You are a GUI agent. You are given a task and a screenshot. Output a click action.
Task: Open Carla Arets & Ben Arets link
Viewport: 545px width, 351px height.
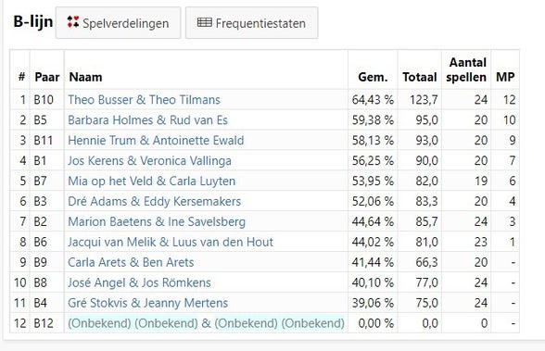pos(131,262)
